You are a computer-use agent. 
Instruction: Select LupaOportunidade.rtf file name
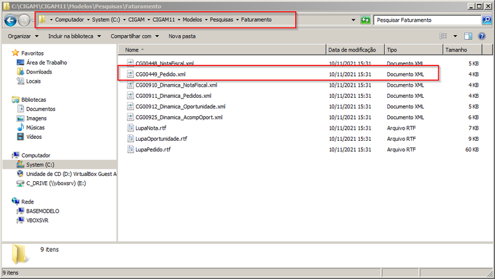click(161, 139)
